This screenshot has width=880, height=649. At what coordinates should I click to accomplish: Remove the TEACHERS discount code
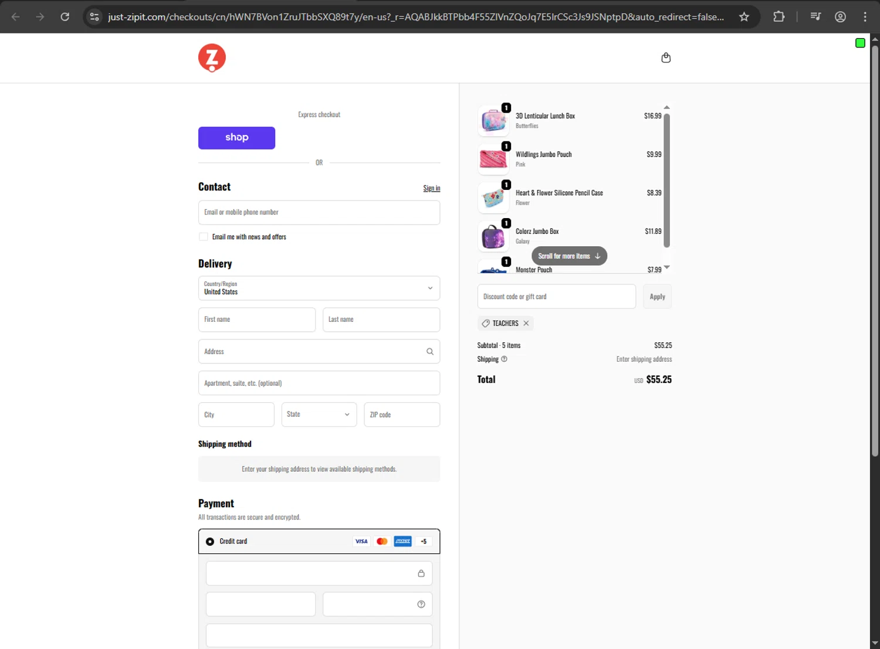pyautogui.click(x=526, y=323)
